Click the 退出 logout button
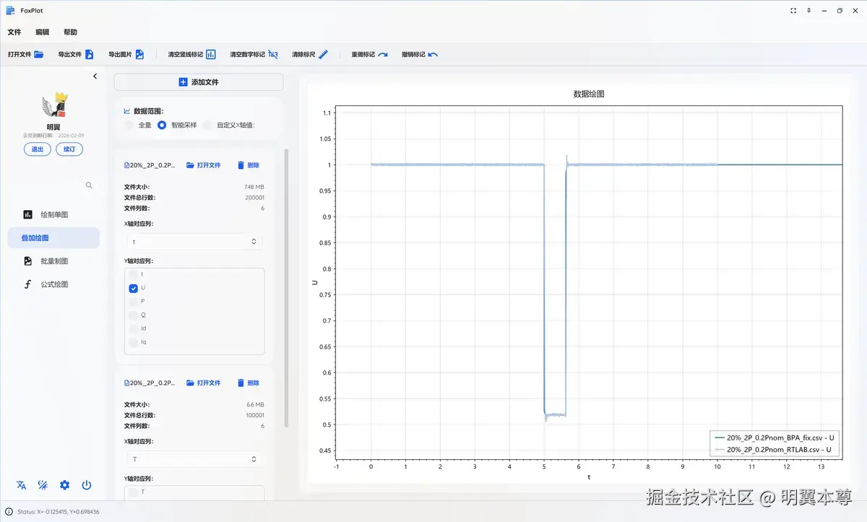Image resolution: width=867 pixels, height=522 pixels. tap(37, 149)
